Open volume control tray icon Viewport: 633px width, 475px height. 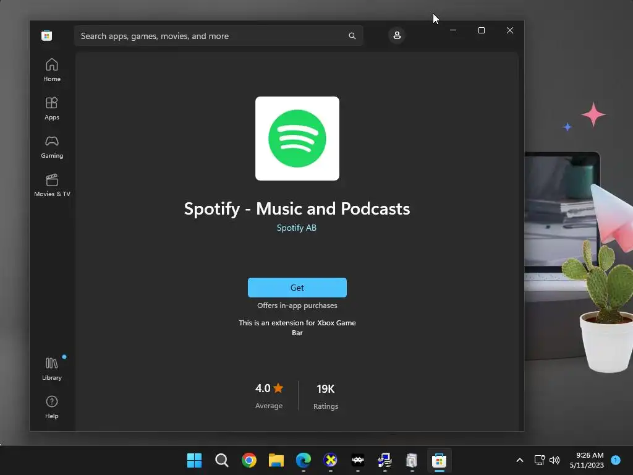pyautogui.click(x=554, y=460)
